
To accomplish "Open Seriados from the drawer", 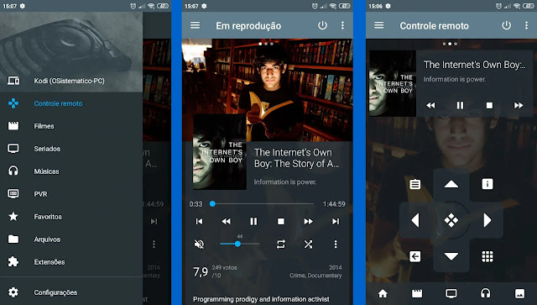I will point(71,149).
